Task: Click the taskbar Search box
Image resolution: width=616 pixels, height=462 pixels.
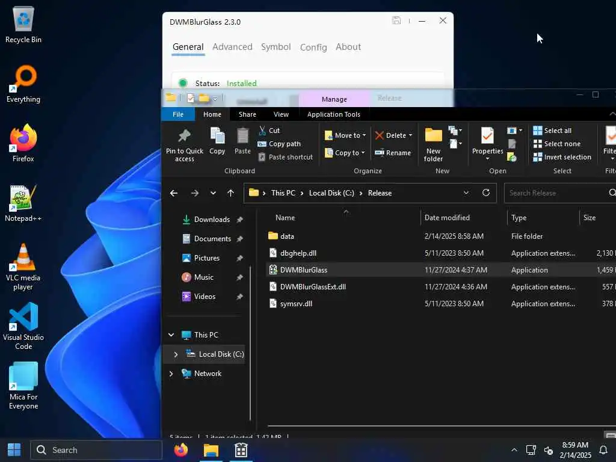Action: point(96,450)
